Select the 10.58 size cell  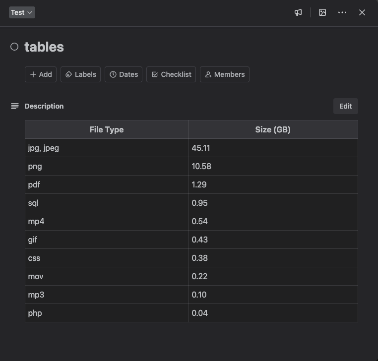click(273, 166)
